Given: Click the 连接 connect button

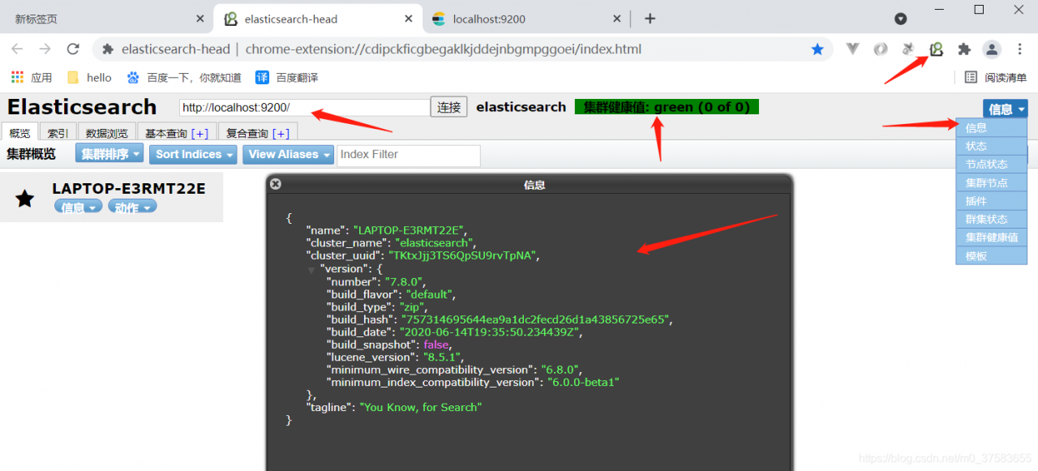Looking at the screenshot, I should point(449,107).
